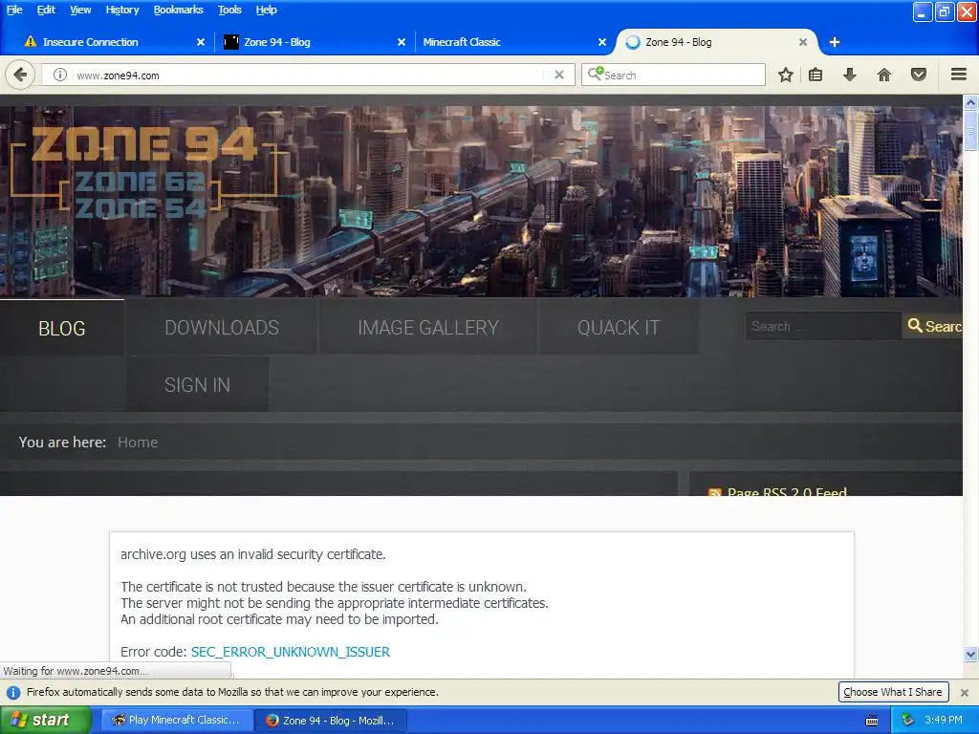
Task: Close the Minecraft Classic tab
Action: (602, 42)
